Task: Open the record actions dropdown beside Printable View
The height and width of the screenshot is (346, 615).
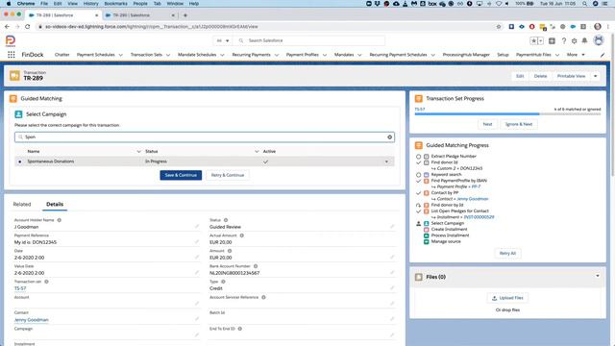Action: point(596,76)
